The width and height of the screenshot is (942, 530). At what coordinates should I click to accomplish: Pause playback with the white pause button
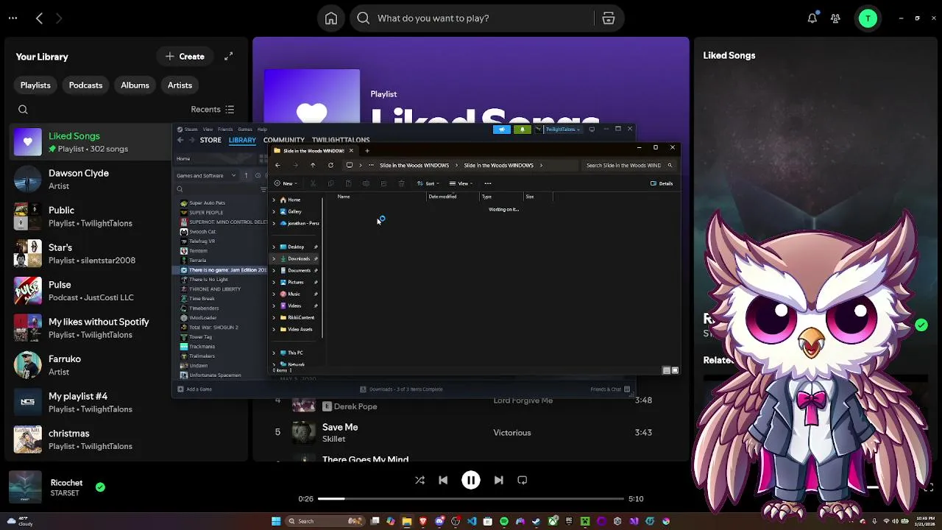471,480
